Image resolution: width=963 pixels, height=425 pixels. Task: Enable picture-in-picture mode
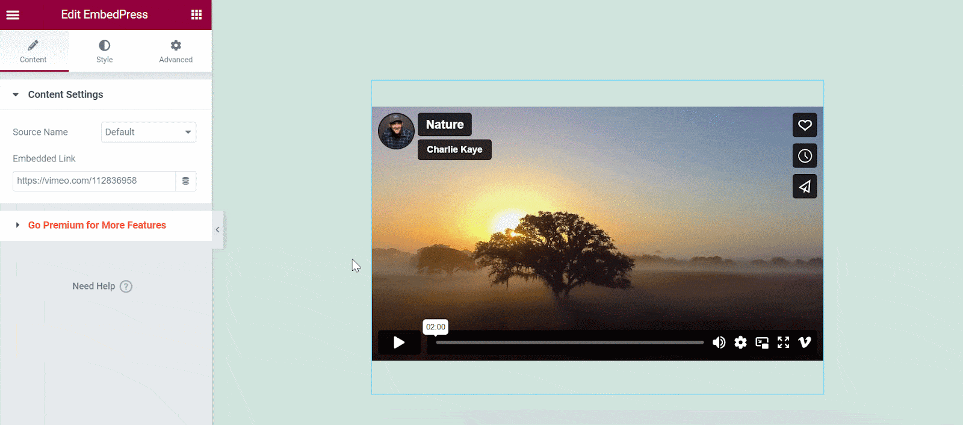pyautogui.click(x=762, y=343)
